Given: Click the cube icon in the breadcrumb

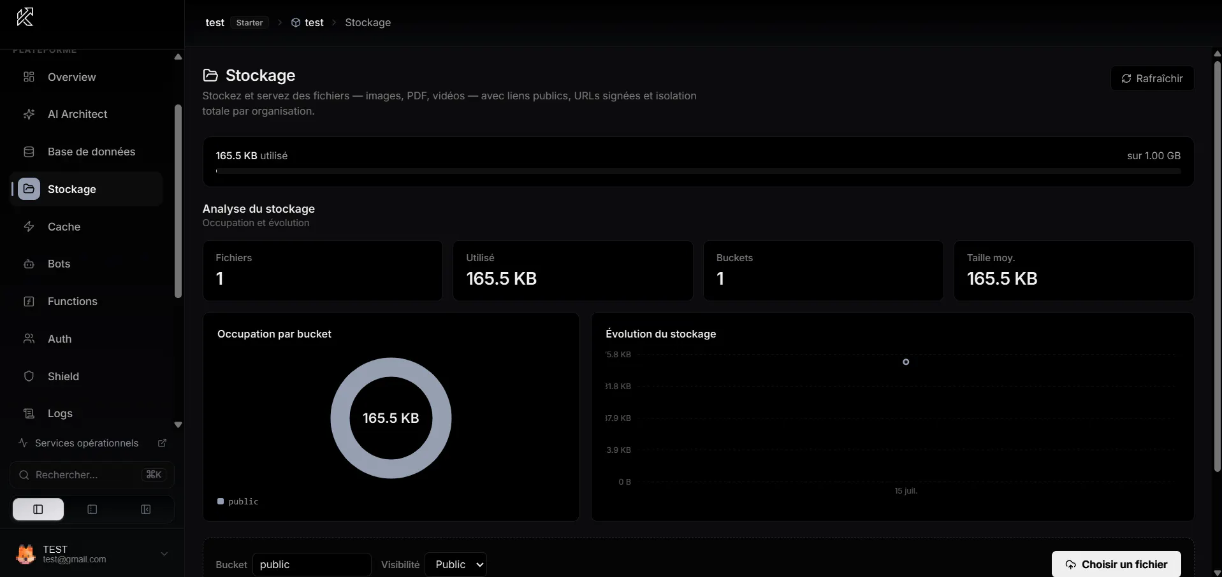Looking at the screenshot, I should [296, 22].
